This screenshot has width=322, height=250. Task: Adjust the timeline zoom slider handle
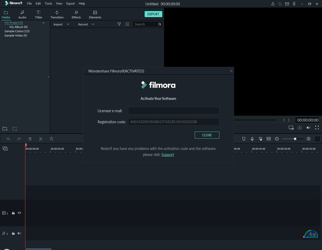tap(295, 139)
